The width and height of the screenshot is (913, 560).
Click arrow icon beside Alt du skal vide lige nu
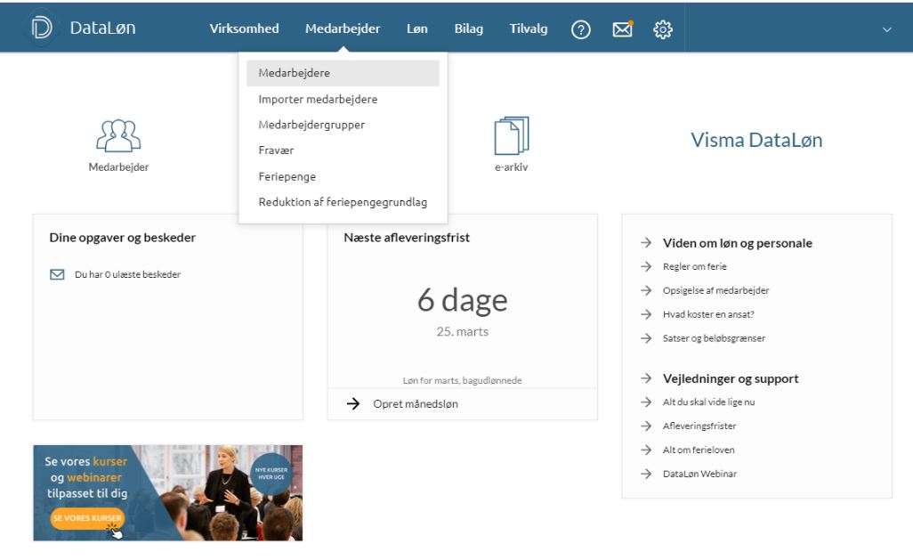click(646, 402)
